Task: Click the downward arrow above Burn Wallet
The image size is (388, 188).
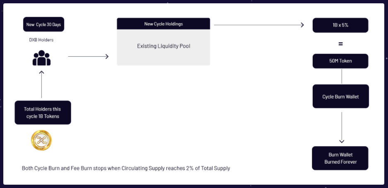Action: pyautogui.click(x=342, y=125)
